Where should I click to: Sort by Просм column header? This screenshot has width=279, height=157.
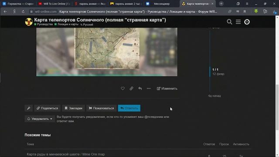tap(224, 144)
